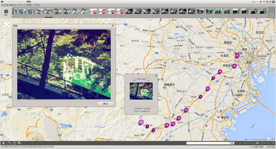
Task: Click the filmstrip horizontal scrollbar handle
Action: pyautogui.click(x=49, y=17)
